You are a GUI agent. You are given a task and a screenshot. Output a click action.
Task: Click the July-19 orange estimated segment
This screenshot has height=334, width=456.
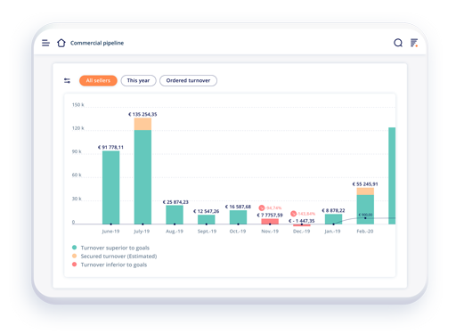coord(142,124)
